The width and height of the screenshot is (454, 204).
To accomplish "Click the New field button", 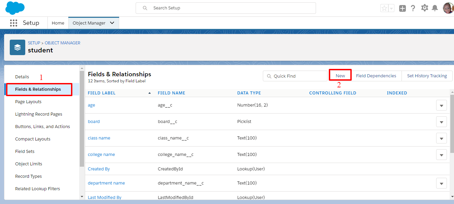I will 340,76.
